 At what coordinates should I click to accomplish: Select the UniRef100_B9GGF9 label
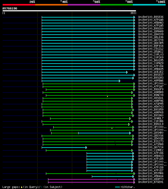[151, 89]
